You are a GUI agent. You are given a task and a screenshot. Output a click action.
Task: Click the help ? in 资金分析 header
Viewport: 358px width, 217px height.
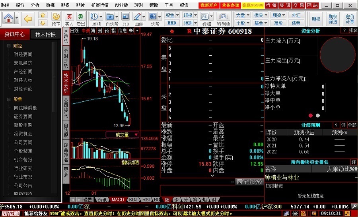pyautogui.click(x=344, y=30)
